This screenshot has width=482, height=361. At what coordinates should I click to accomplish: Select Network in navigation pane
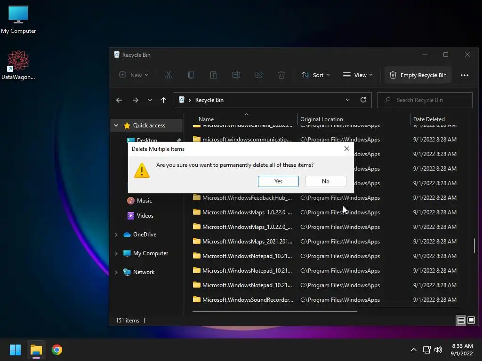139,272
